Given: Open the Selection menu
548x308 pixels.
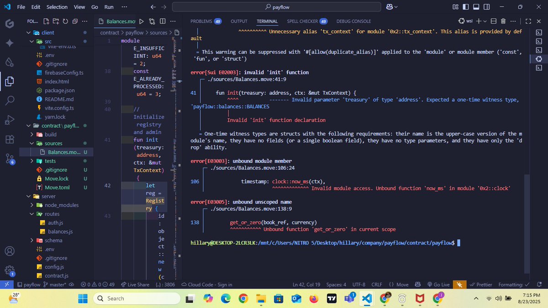Looking at the screenshot, I should (x=57, y=7).
